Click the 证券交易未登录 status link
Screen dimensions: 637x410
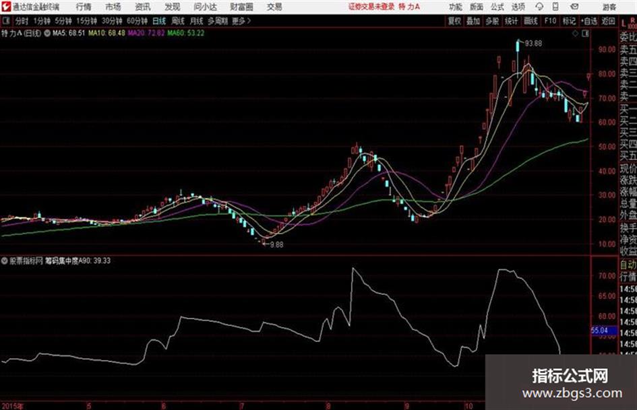coord(371,7)
